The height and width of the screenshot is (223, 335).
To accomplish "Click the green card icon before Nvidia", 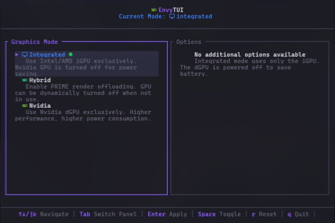I will pos(25,106).
